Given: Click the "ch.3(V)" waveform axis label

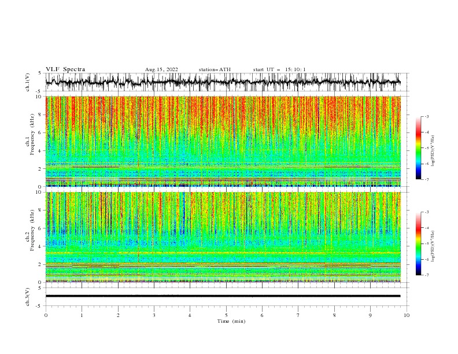Looking at the screenshot, I should 28,297.
